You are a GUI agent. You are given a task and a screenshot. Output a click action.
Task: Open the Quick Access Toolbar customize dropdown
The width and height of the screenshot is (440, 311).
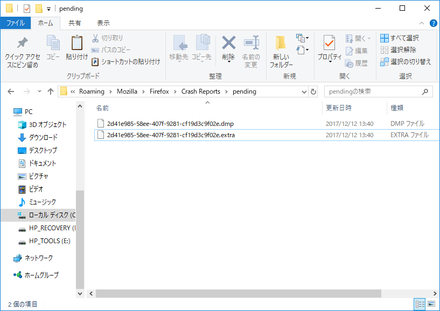tap(49, 9)
